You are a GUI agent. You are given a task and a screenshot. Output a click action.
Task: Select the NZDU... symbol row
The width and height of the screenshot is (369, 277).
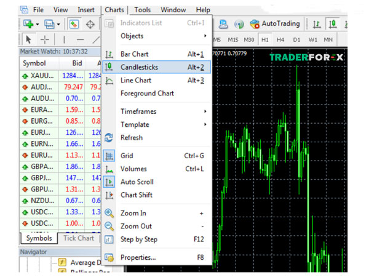pos(61,201)
